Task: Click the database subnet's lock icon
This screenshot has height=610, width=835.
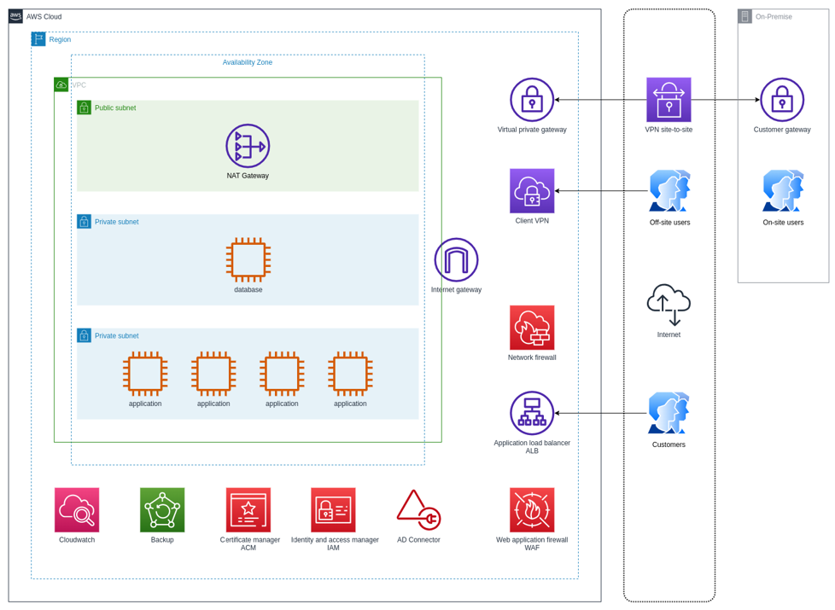Action: (85, 222)
